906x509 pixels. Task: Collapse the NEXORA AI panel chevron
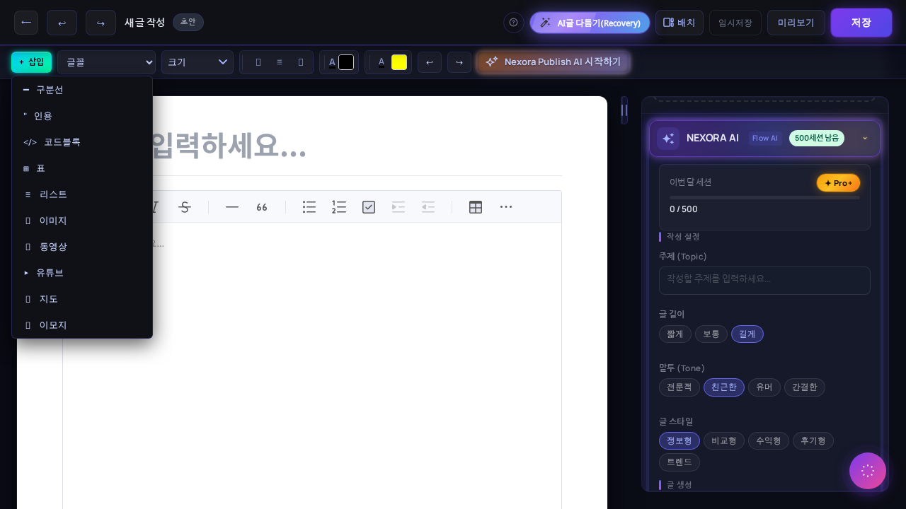865,139
